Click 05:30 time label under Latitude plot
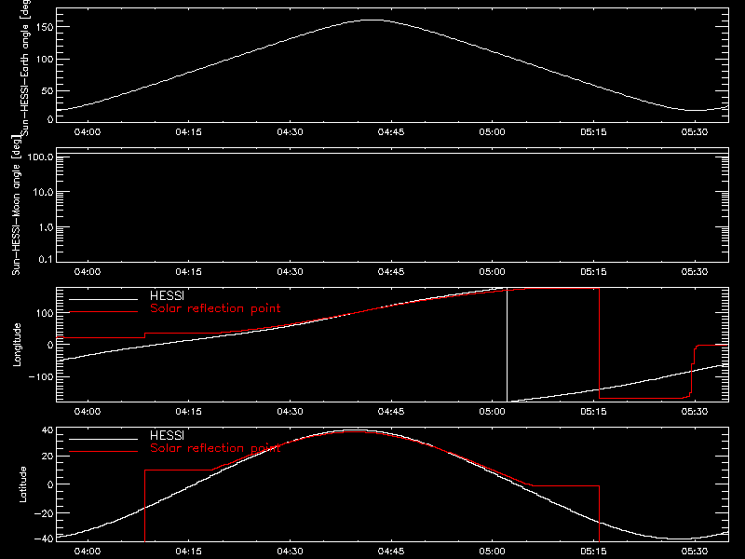 pos(695,552)
